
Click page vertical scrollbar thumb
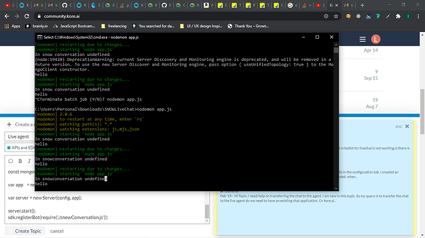pos(423,111)
